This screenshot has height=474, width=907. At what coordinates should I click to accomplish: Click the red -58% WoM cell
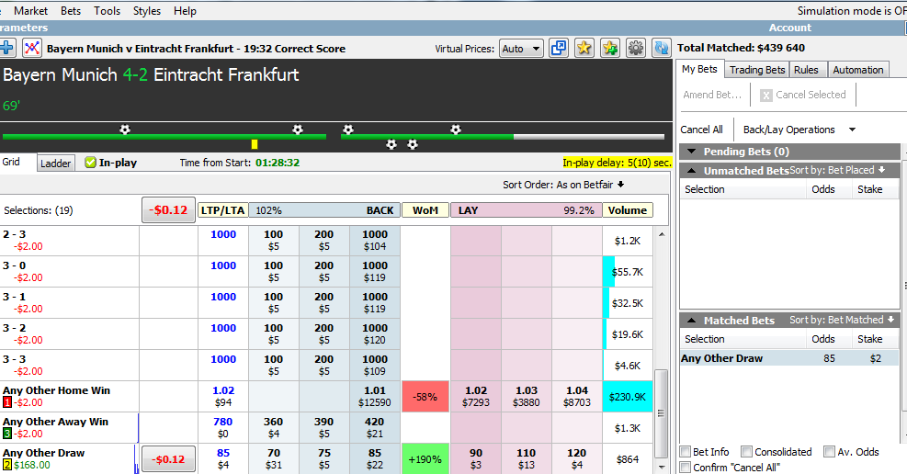point(425,397)
